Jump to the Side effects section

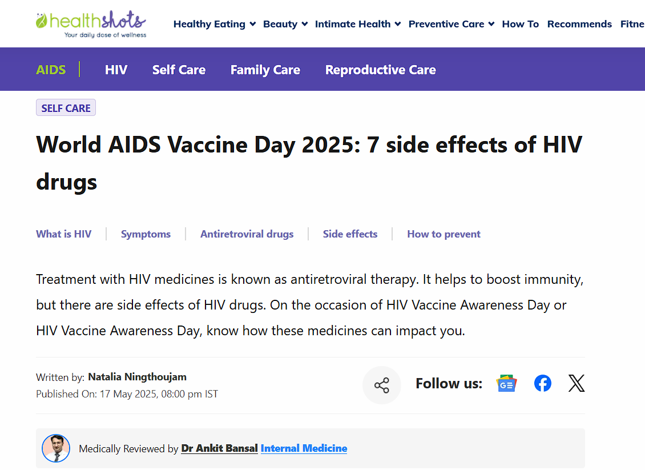(x=350, y=234)
